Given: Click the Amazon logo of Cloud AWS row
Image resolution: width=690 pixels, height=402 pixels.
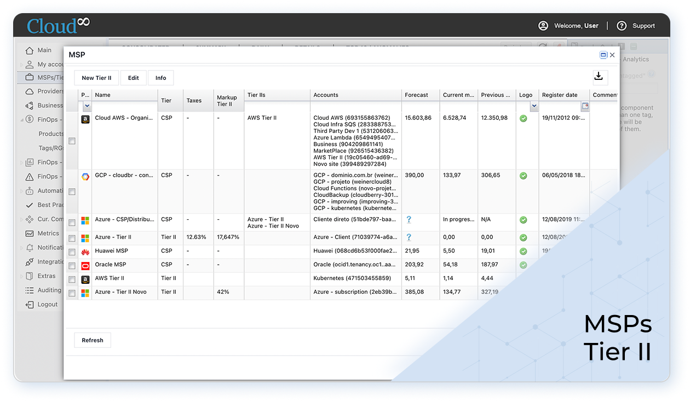Looking at the screenshot, I should (x=85, y=119).
